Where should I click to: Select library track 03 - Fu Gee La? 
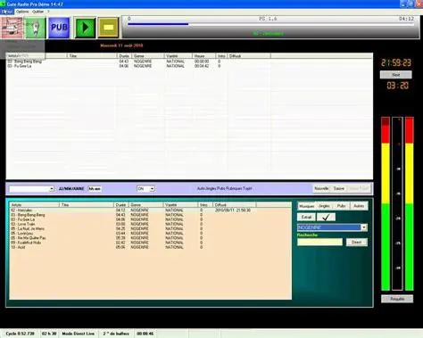click(x=151, y=219)
